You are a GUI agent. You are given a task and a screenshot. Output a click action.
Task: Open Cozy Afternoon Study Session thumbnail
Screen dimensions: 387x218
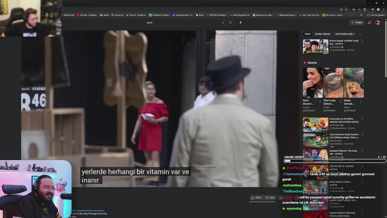(x=316, y=140)
